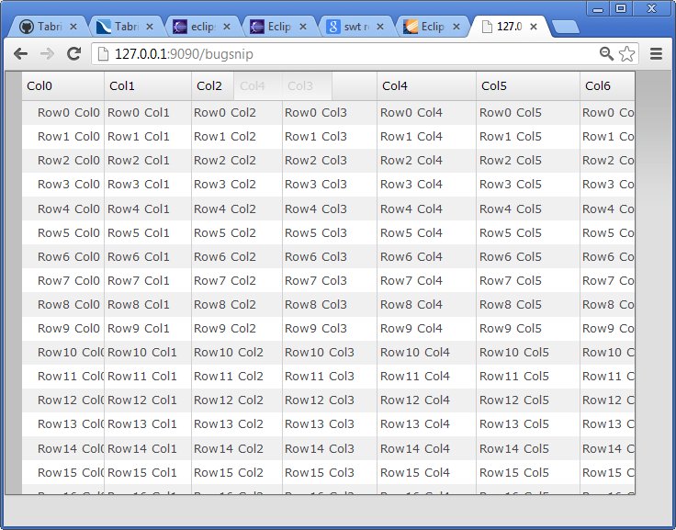Click the Col1 column header
The width and height of the screenshot is (676, 530).
pos(147,86)
